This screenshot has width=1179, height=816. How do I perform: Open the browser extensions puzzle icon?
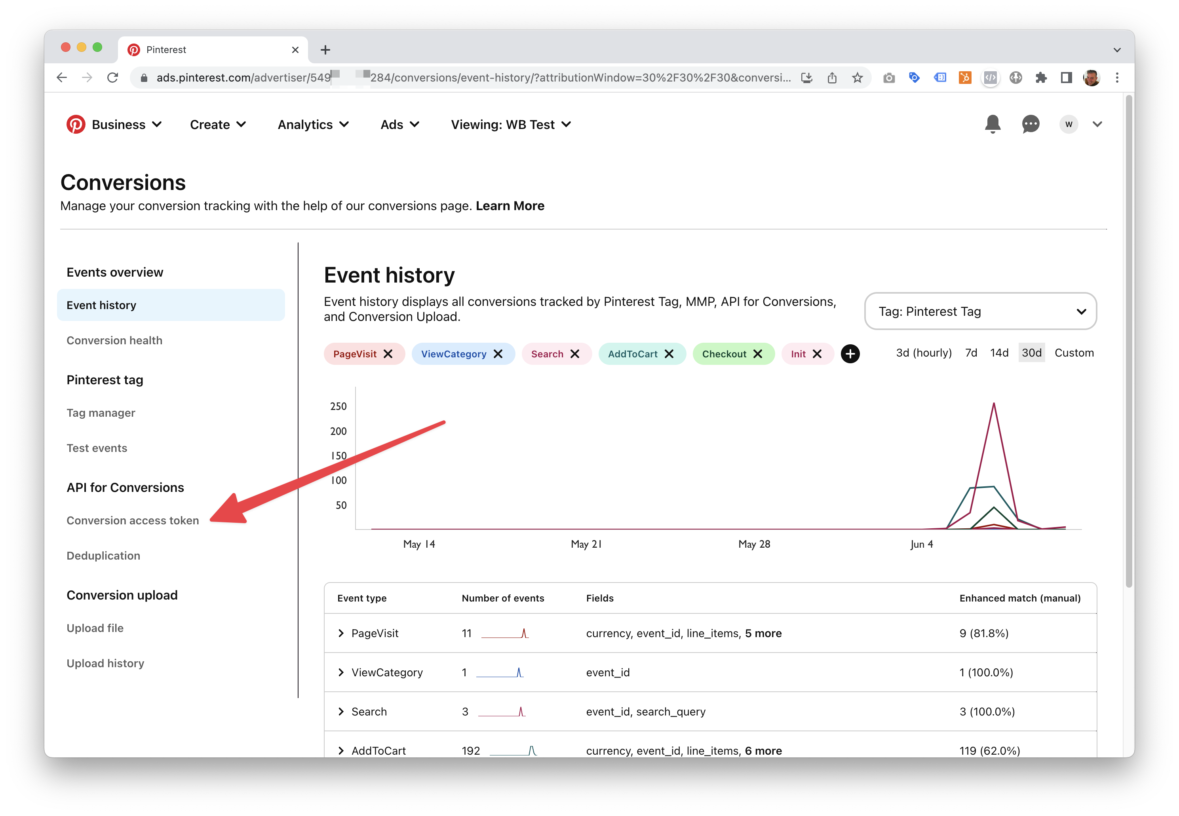point(1040,78)
